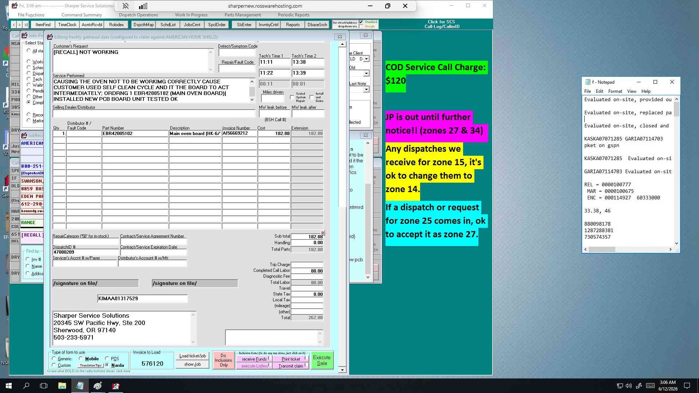Open File Explorer from the taskbar

coord(62,386)
